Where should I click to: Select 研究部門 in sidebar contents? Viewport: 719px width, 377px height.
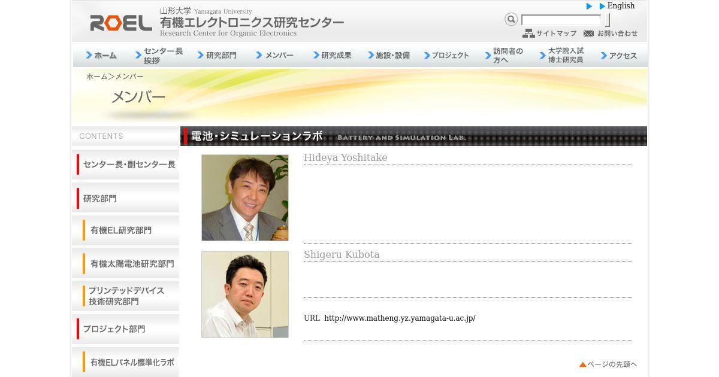coord(126,198)
